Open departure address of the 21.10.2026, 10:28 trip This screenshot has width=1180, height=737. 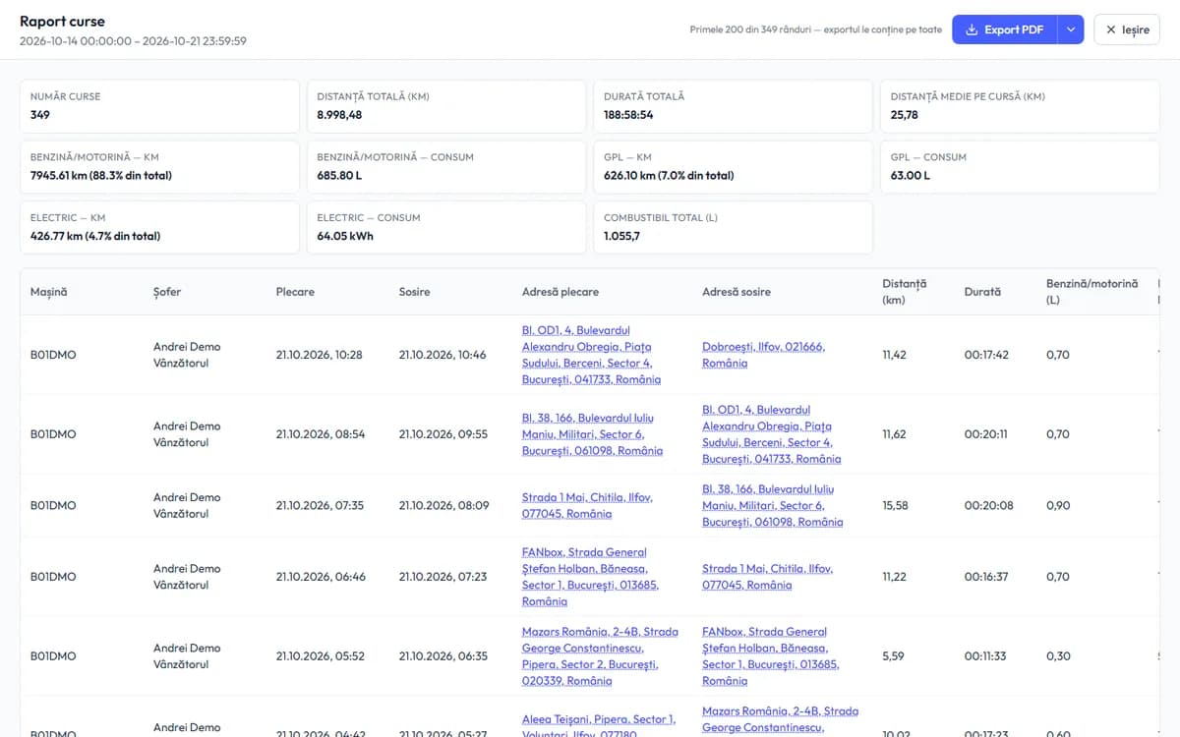(591, 355)
